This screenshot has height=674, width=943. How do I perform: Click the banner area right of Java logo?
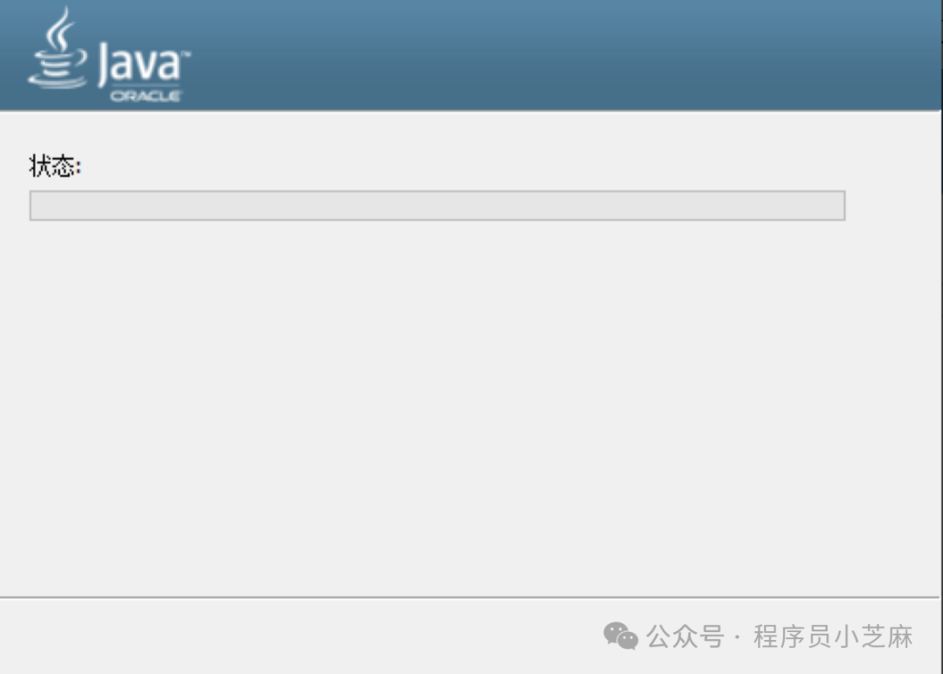click(x=565, y=54)
